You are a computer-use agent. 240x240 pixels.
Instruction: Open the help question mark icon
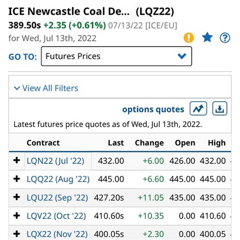(x=225, y=38)
